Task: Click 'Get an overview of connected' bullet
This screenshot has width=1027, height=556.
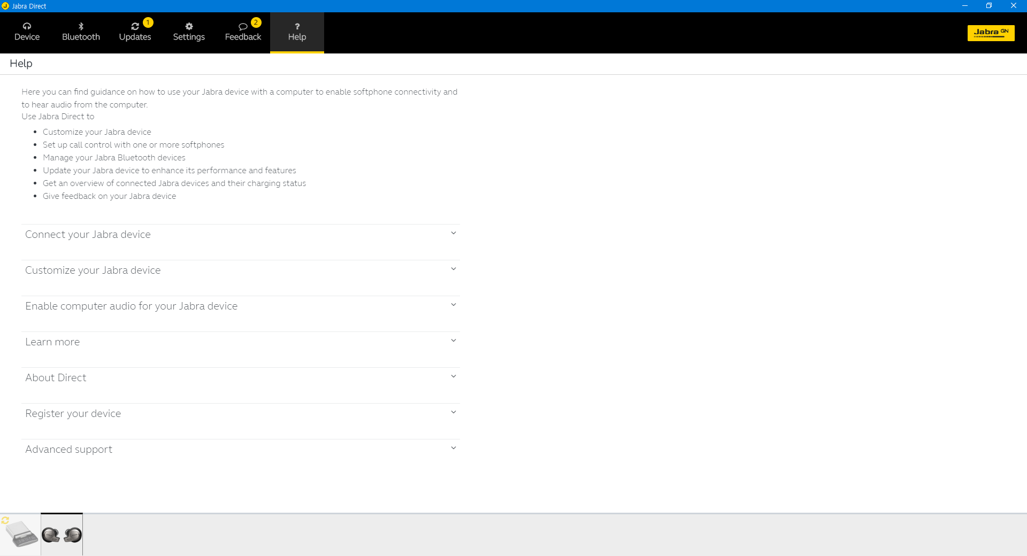Action: pyautogui.click(x=174, y=183)
